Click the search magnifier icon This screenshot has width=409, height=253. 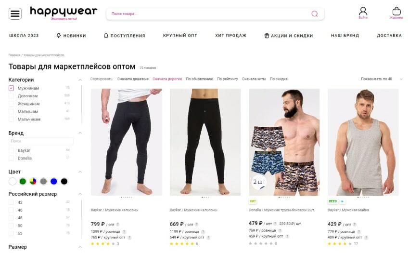tap(315, 13)
